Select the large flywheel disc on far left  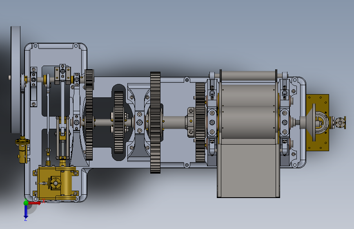click(x=16, y=79)
